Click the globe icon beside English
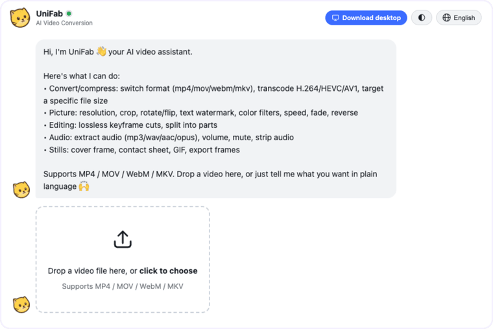493x329 pixels. [446, 18]
